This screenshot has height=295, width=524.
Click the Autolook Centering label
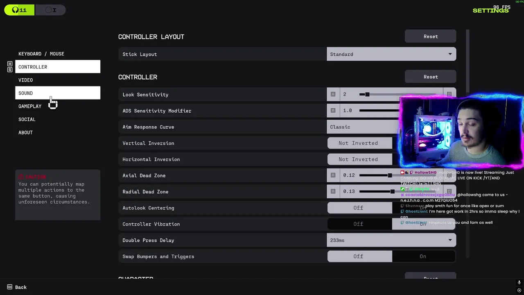click(x=148, y=208)
